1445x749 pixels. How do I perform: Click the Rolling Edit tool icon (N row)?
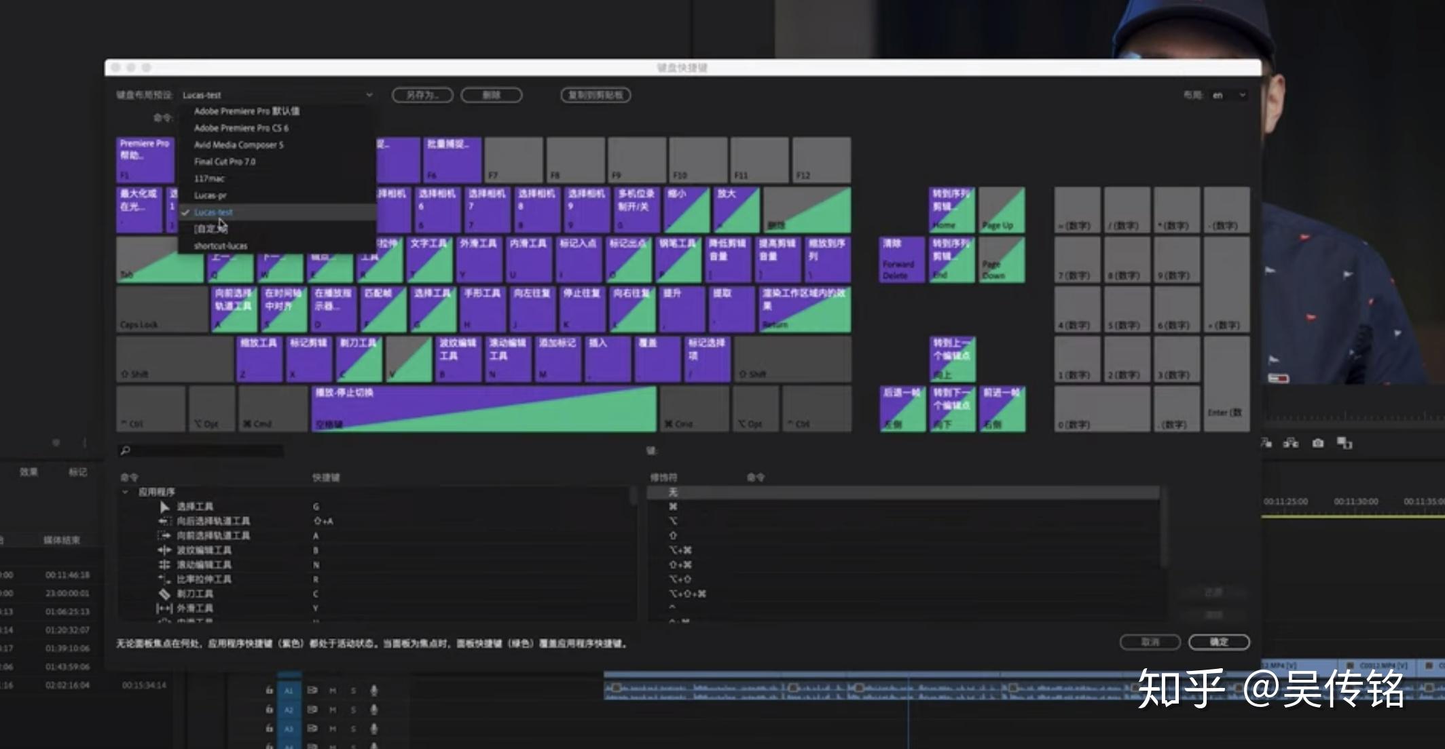coord(164,564)
